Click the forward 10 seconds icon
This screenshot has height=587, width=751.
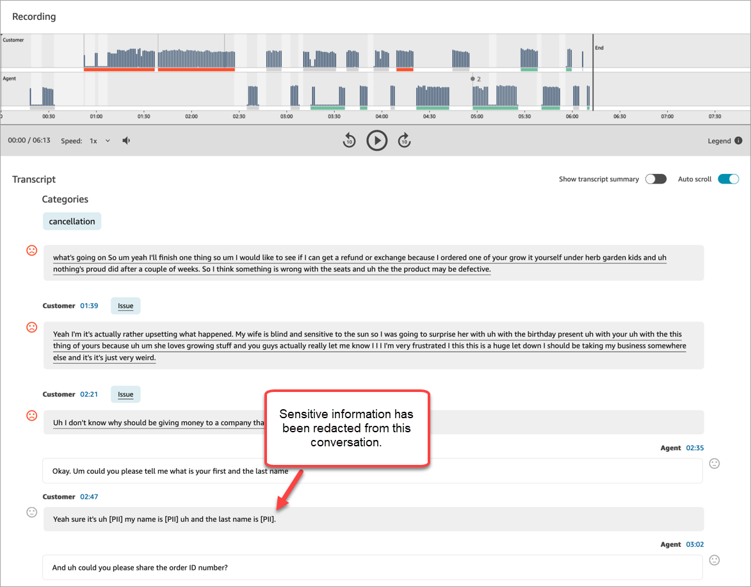point(405,140)
